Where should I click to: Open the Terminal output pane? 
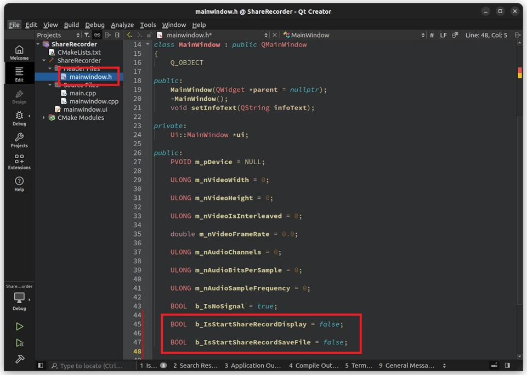coord(359,365)
